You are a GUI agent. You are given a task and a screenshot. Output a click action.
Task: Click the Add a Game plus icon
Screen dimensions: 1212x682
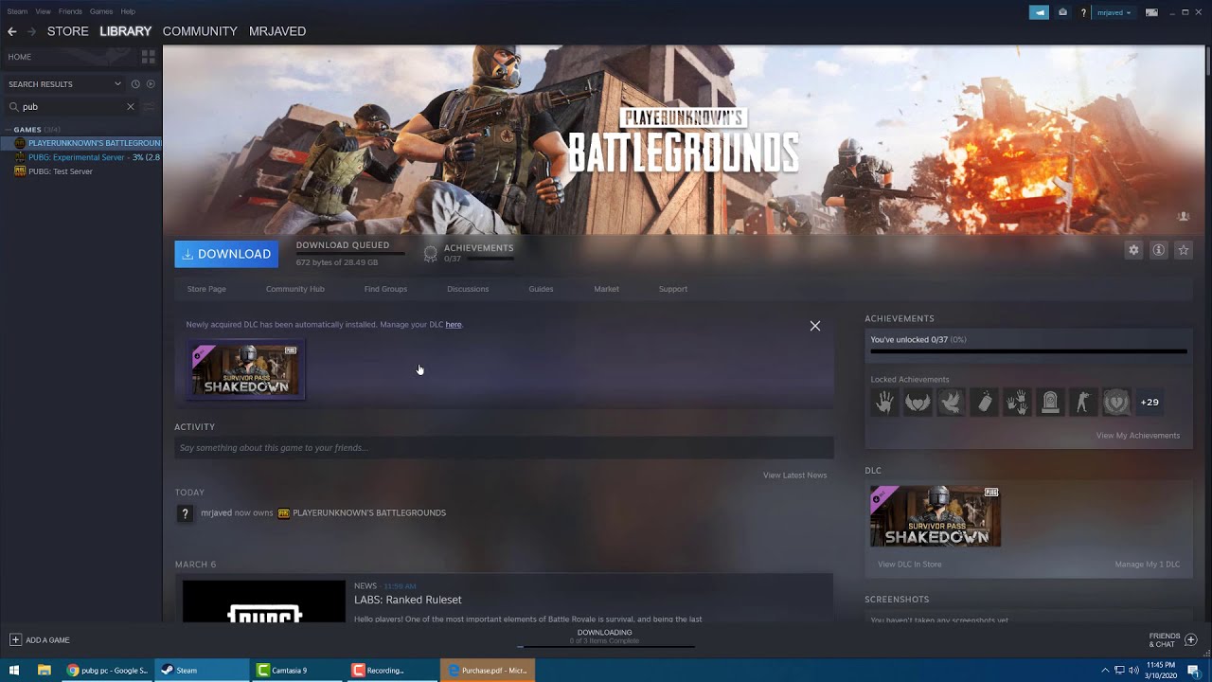point(15,640)
